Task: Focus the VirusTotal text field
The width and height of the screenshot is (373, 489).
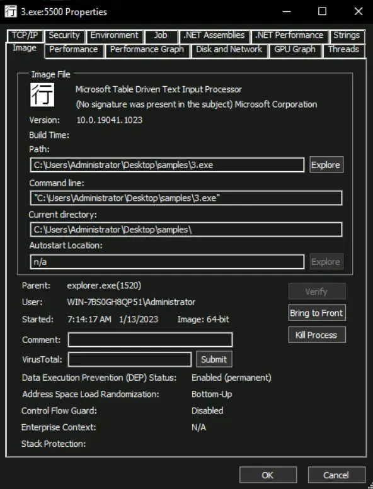Action: tap(130, 359)
